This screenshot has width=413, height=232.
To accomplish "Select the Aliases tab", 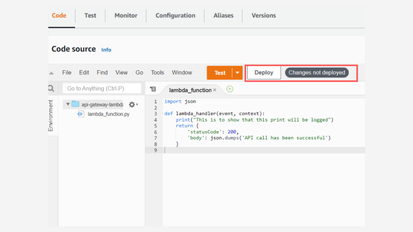I will [x=224, y=15].
